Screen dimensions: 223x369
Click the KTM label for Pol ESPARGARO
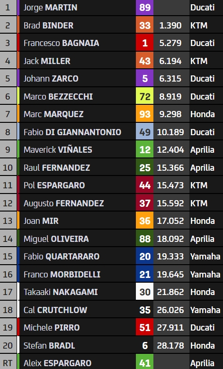[199, 185]
